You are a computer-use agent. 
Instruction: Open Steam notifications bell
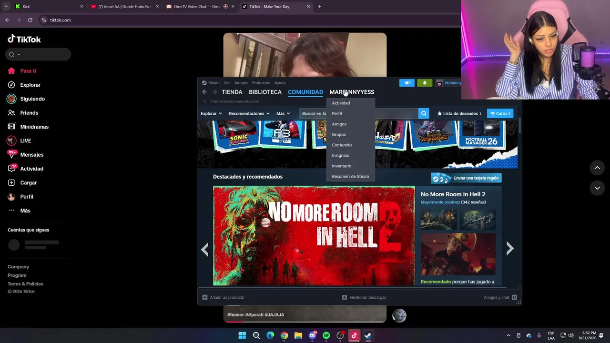[x=425, y=83]
